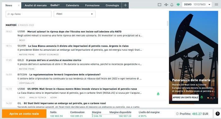This screenshot has height=119, width=221.
Task: Open article about Mercati azionari in ripresa
Action: 74,32
